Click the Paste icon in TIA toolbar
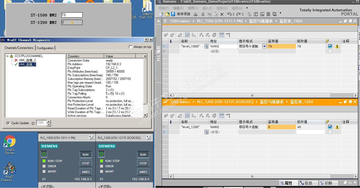This screenshot has width=360, height=188. click(x=215, y=14)
